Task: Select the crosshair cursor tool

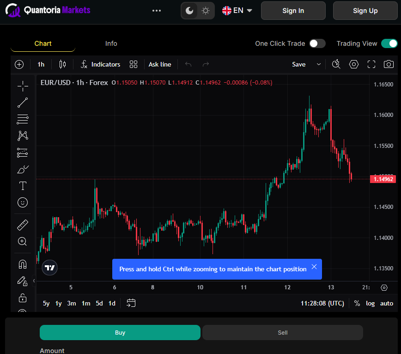Action: click(22, 86)
